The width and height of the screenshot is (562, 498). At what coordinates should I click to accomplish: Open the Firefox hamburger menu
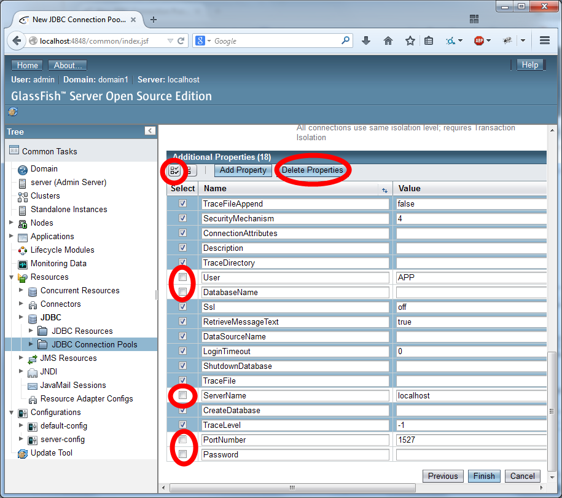pyautogui.click(x=544, y=41)
